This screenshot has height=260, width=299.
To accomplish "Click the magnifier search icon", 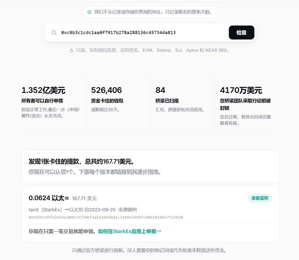I will click(x=54, y=33).
